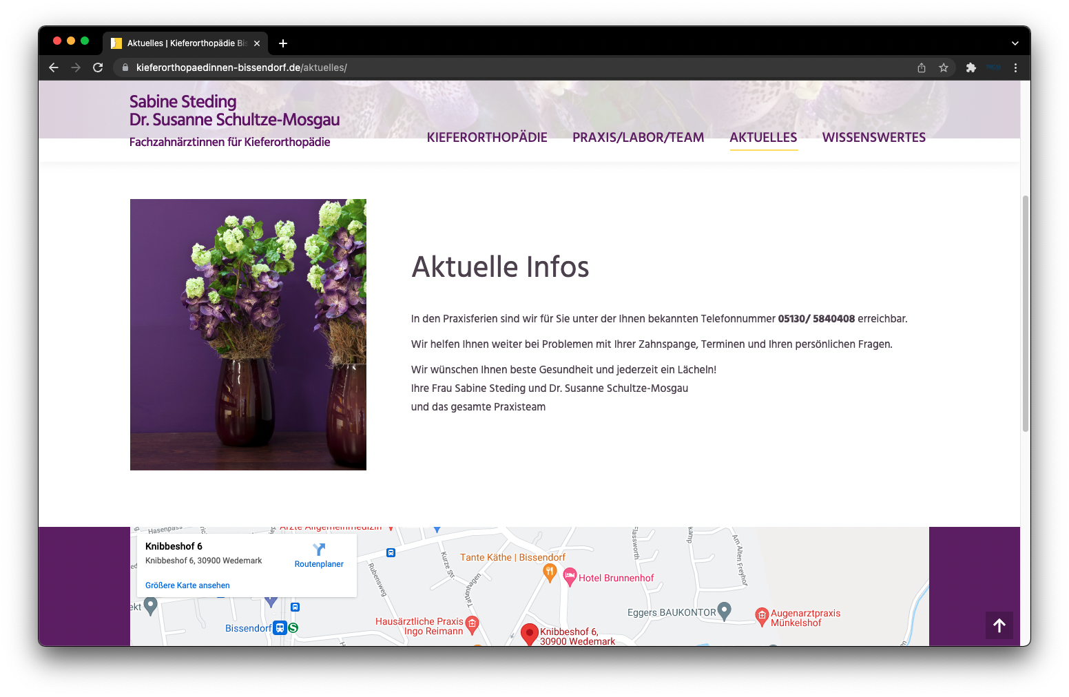The height and width of the screenshot is (697, 1069).
Task: Click the phone number 05130/ 5840408
Action: coord(816,319)
